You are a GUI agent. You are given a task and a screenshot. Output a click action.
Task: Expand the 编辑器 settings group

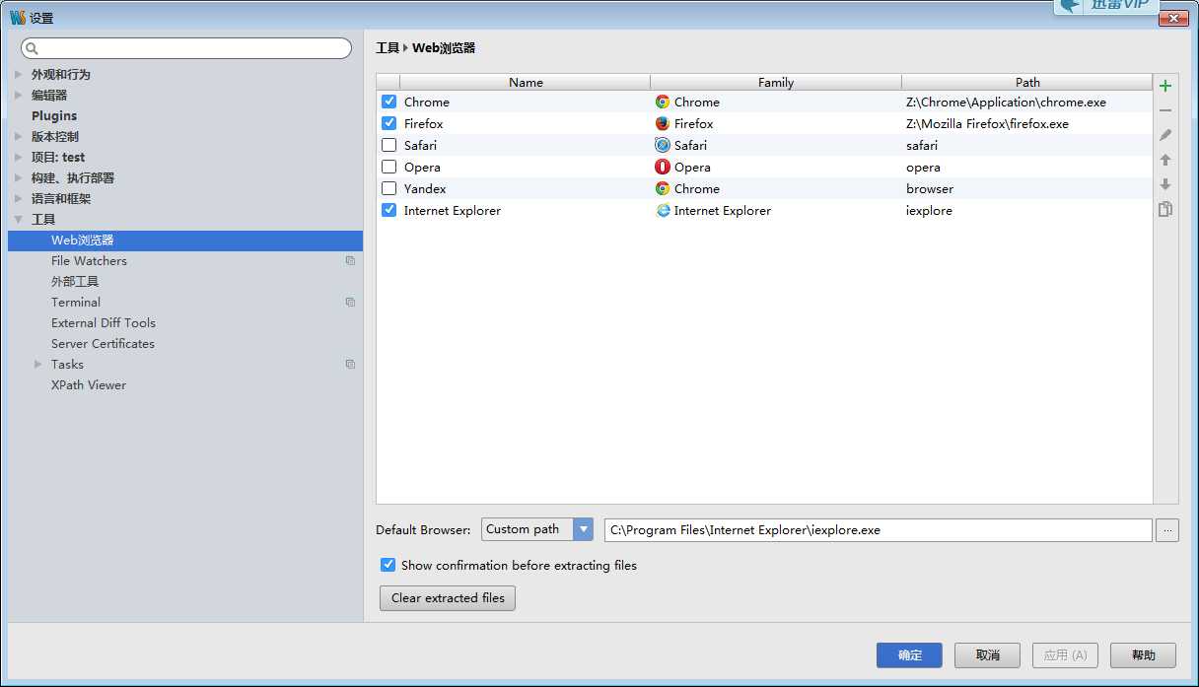click(19, 95)
